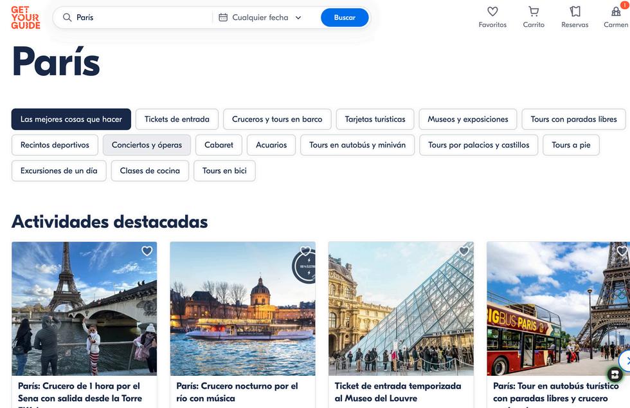
Task: Select Tours en autobús y miniván category
Action: [x=357, y=145]
